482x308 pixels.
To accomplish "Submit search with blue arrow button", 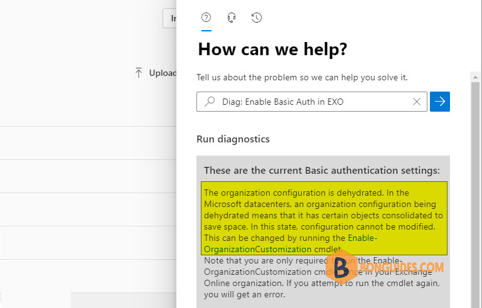I will pos(439,102).
